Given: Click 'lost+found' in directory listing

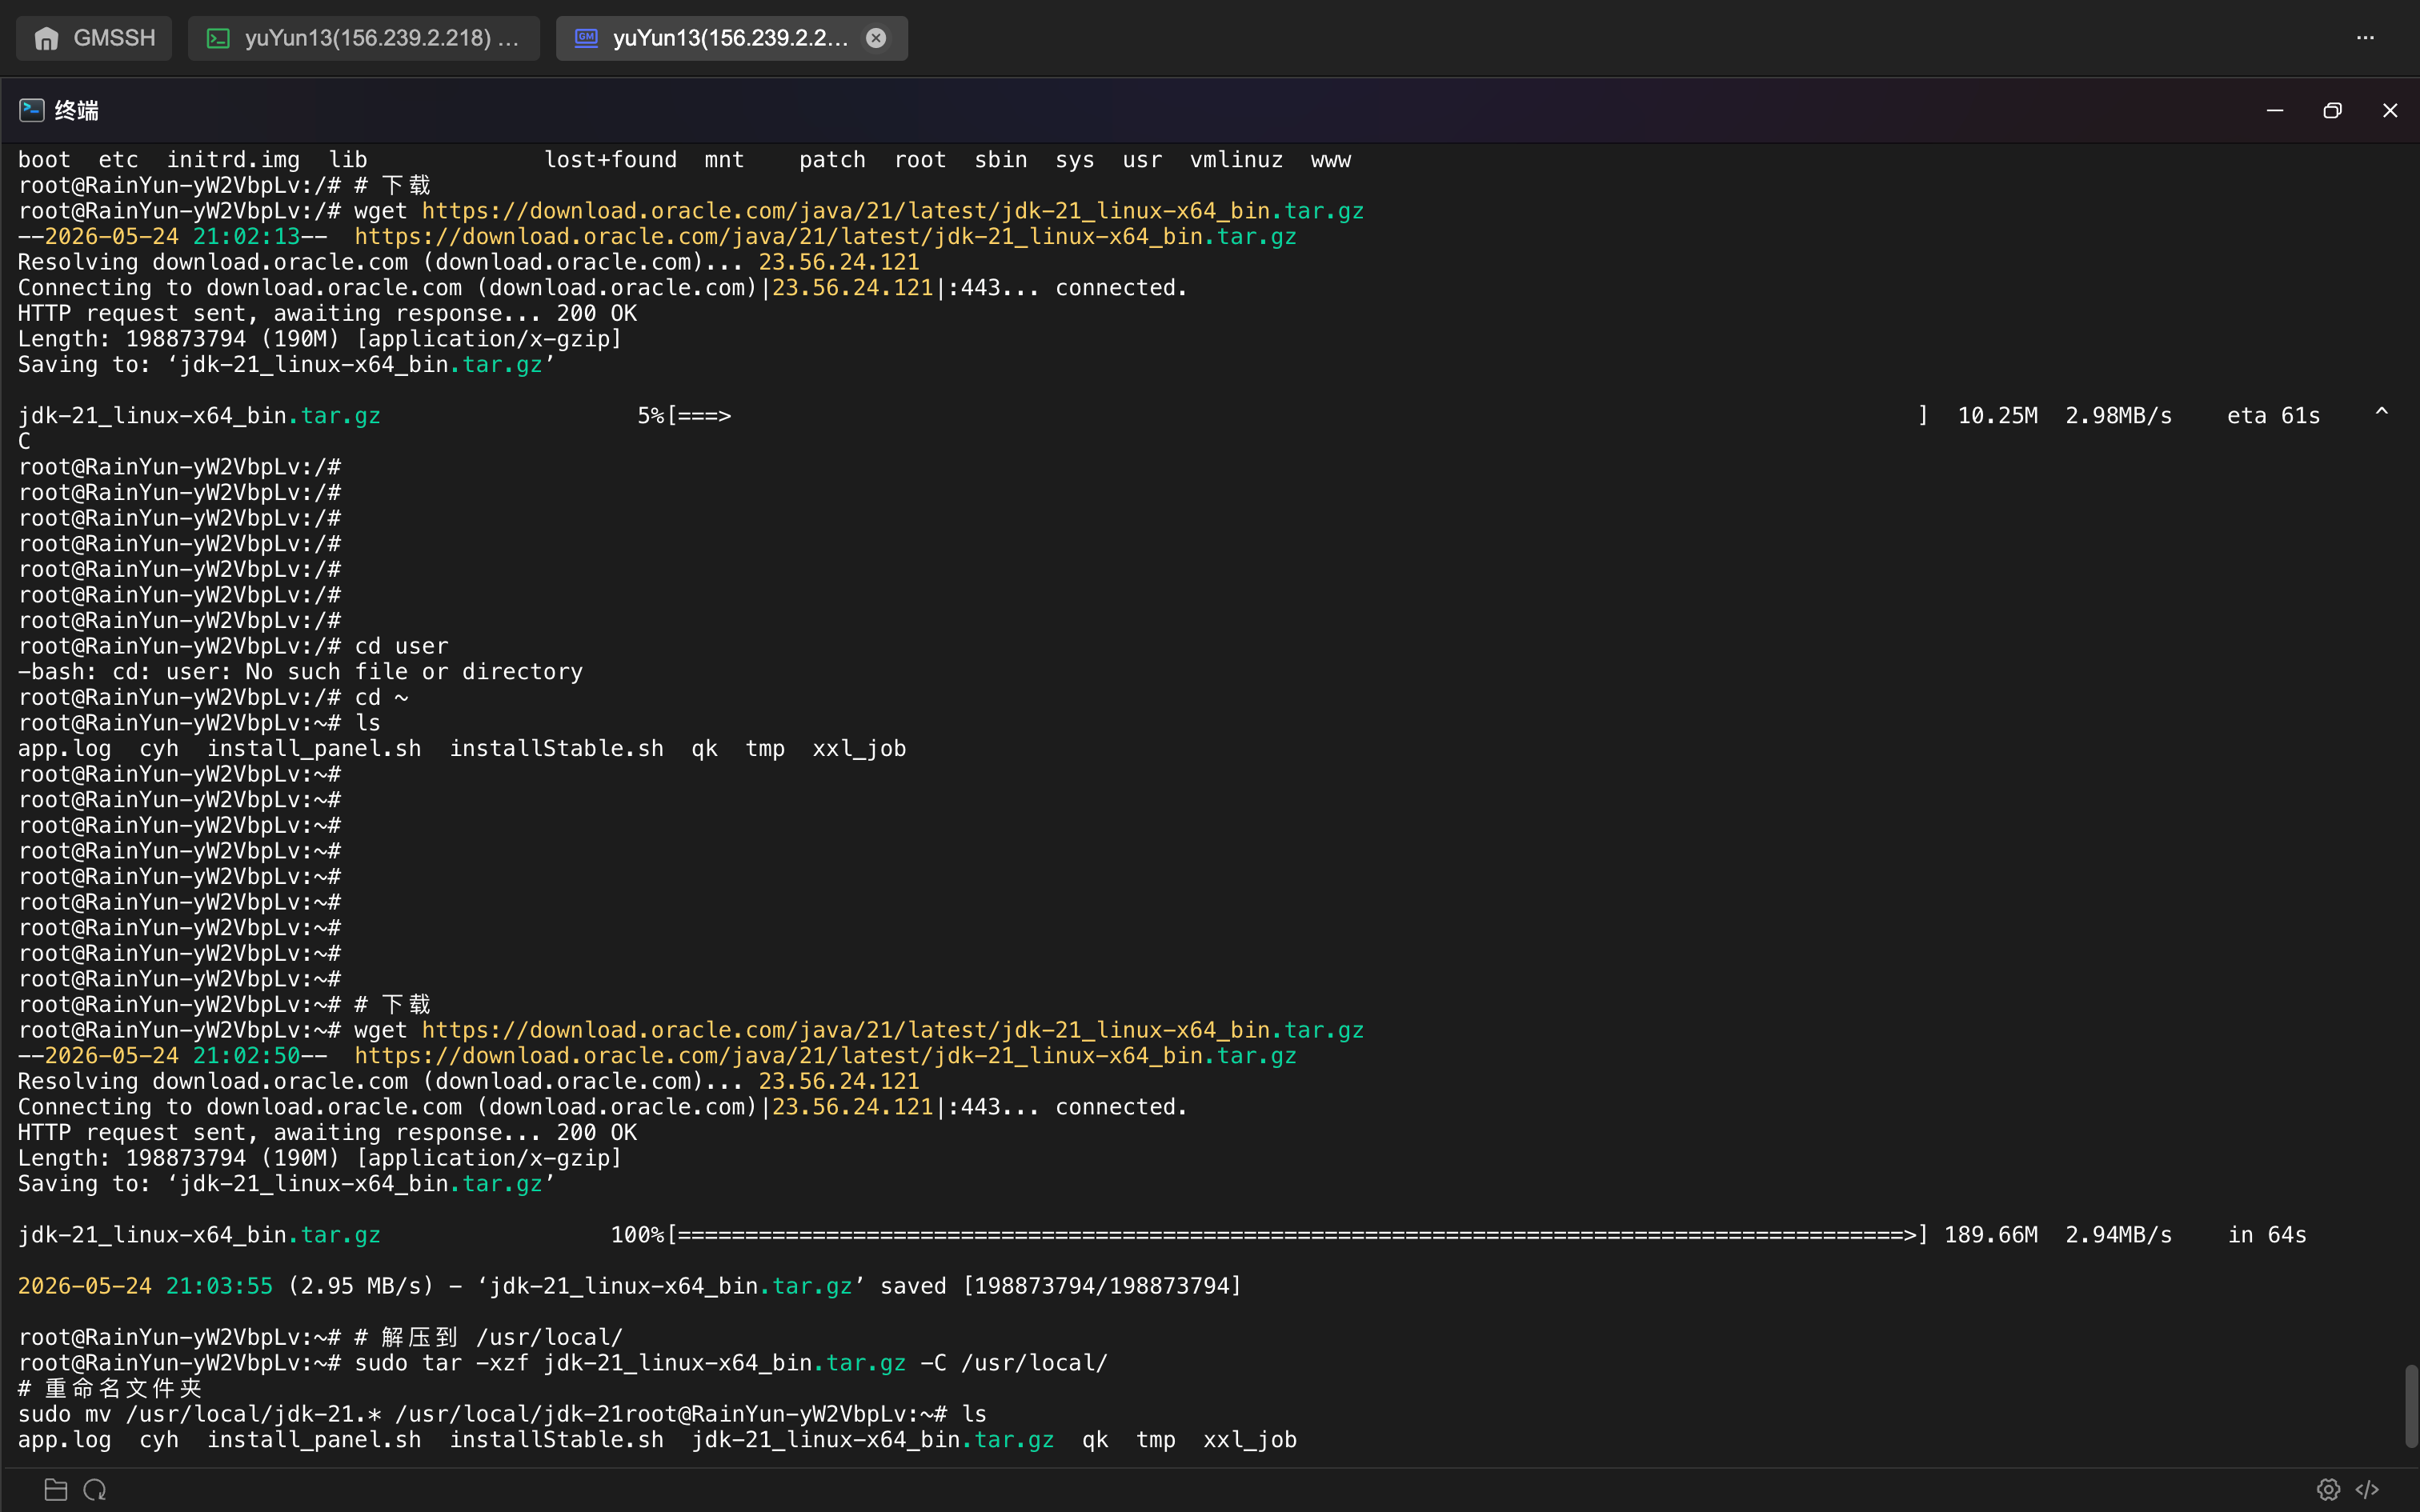Looking at the screenshot, I should pos(610,160).
